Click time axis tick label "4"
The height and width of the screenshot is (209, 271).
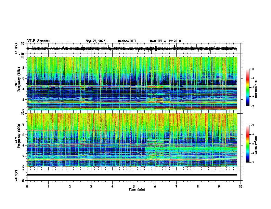click(x=113, y=186)
